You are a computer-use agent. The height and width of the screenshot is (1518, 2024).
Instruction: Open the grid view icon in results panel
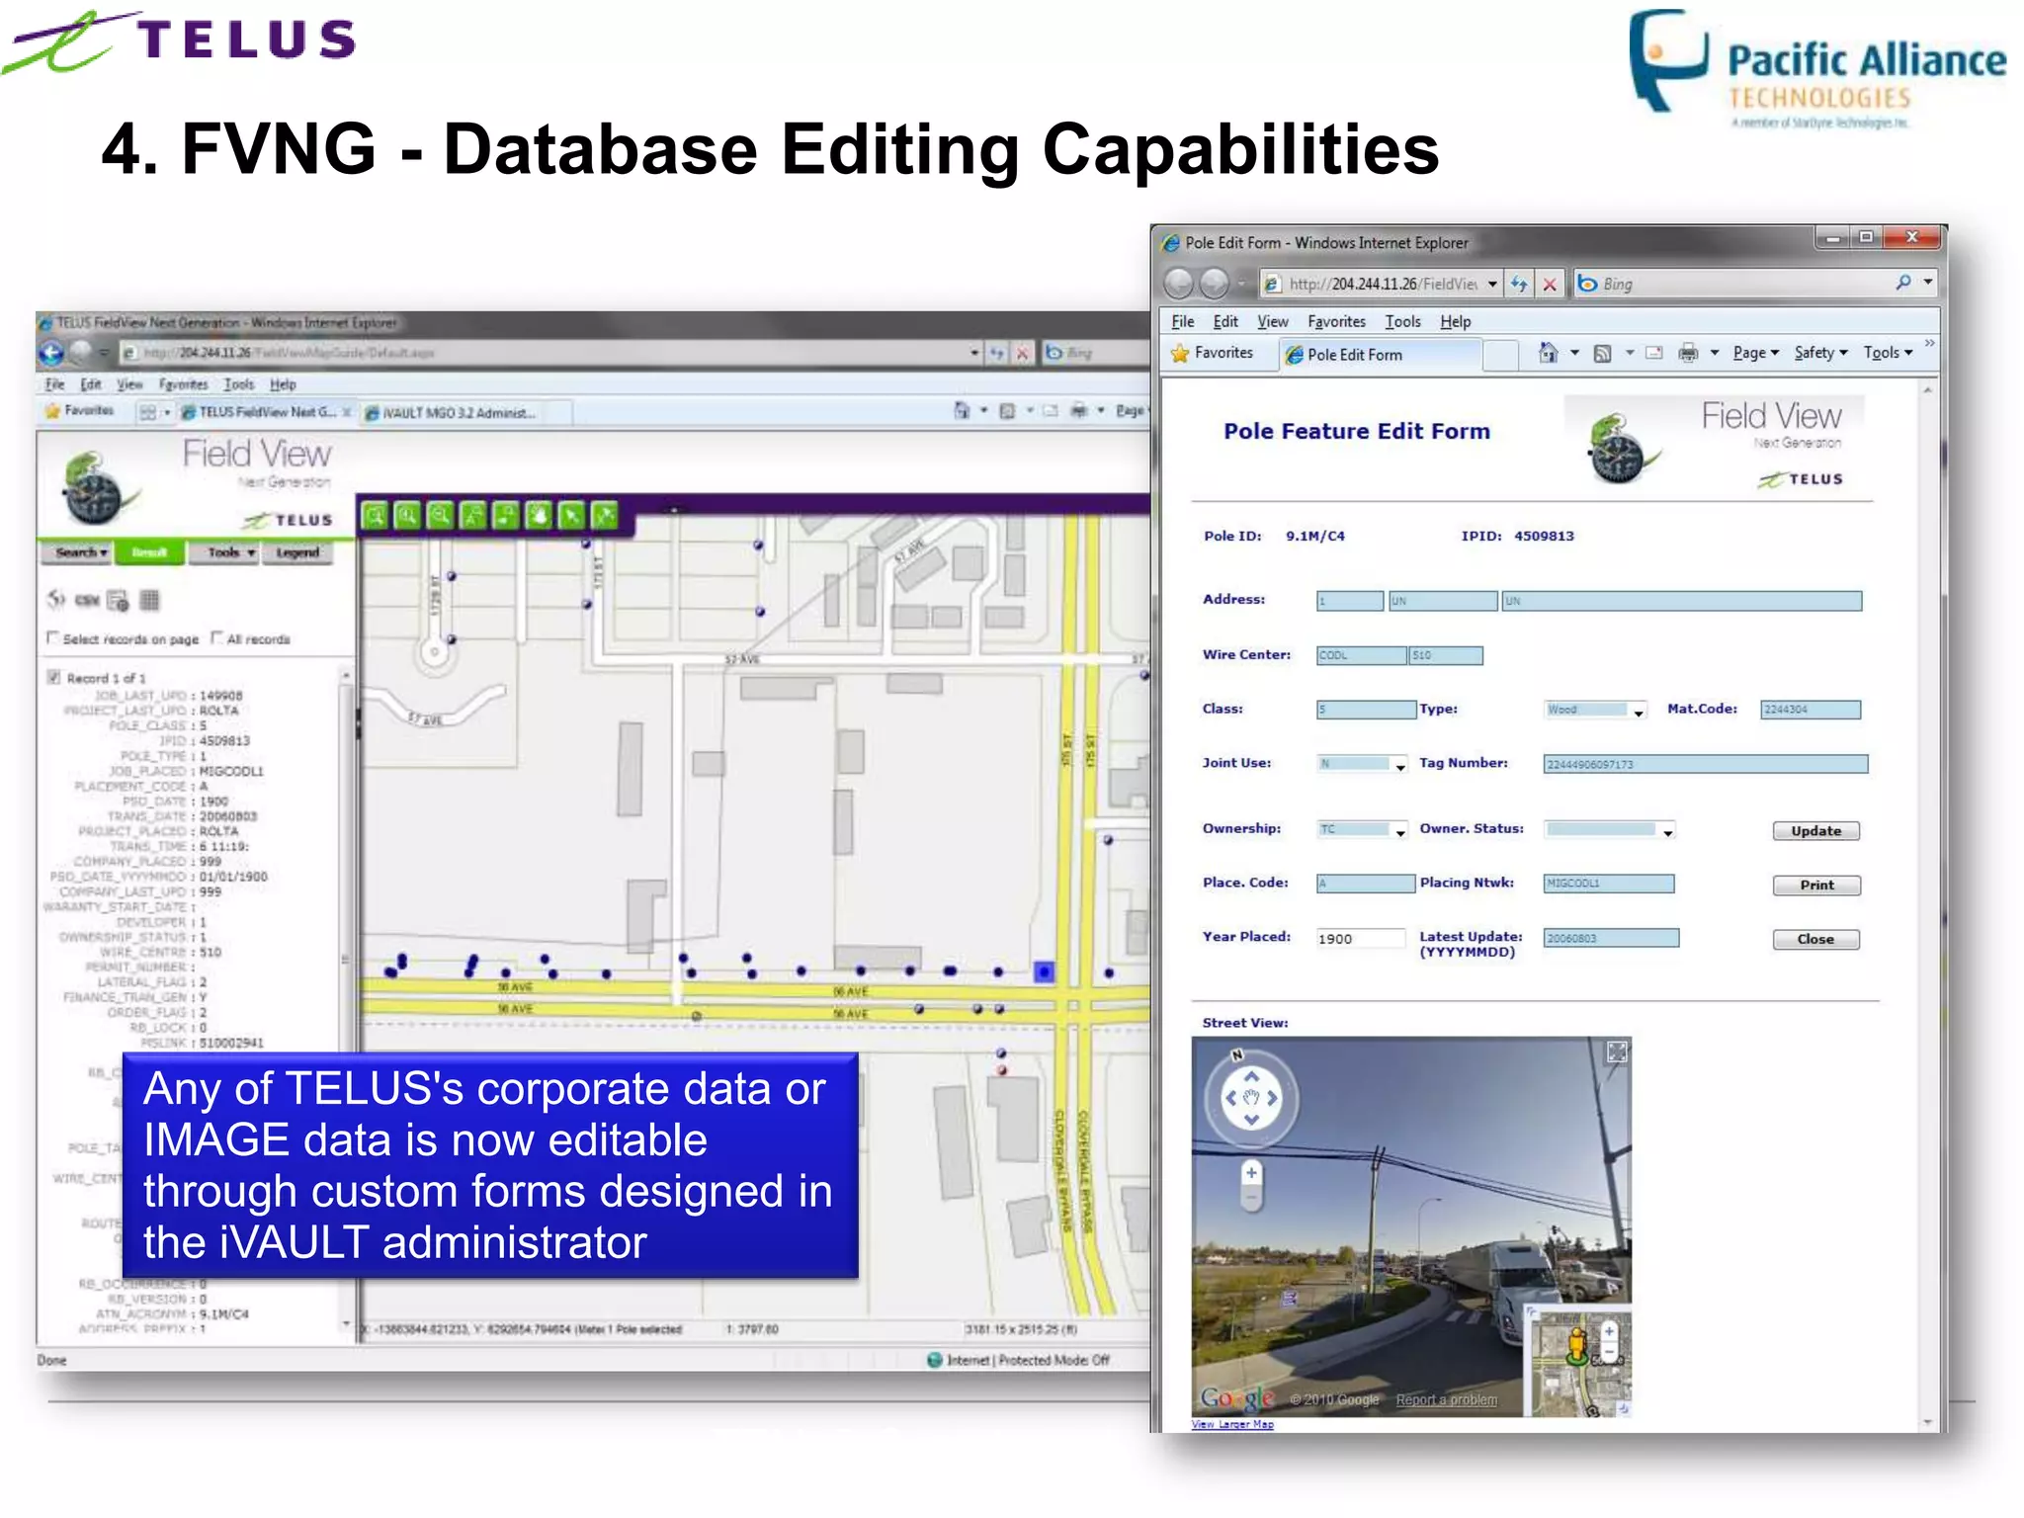point(149,600)
